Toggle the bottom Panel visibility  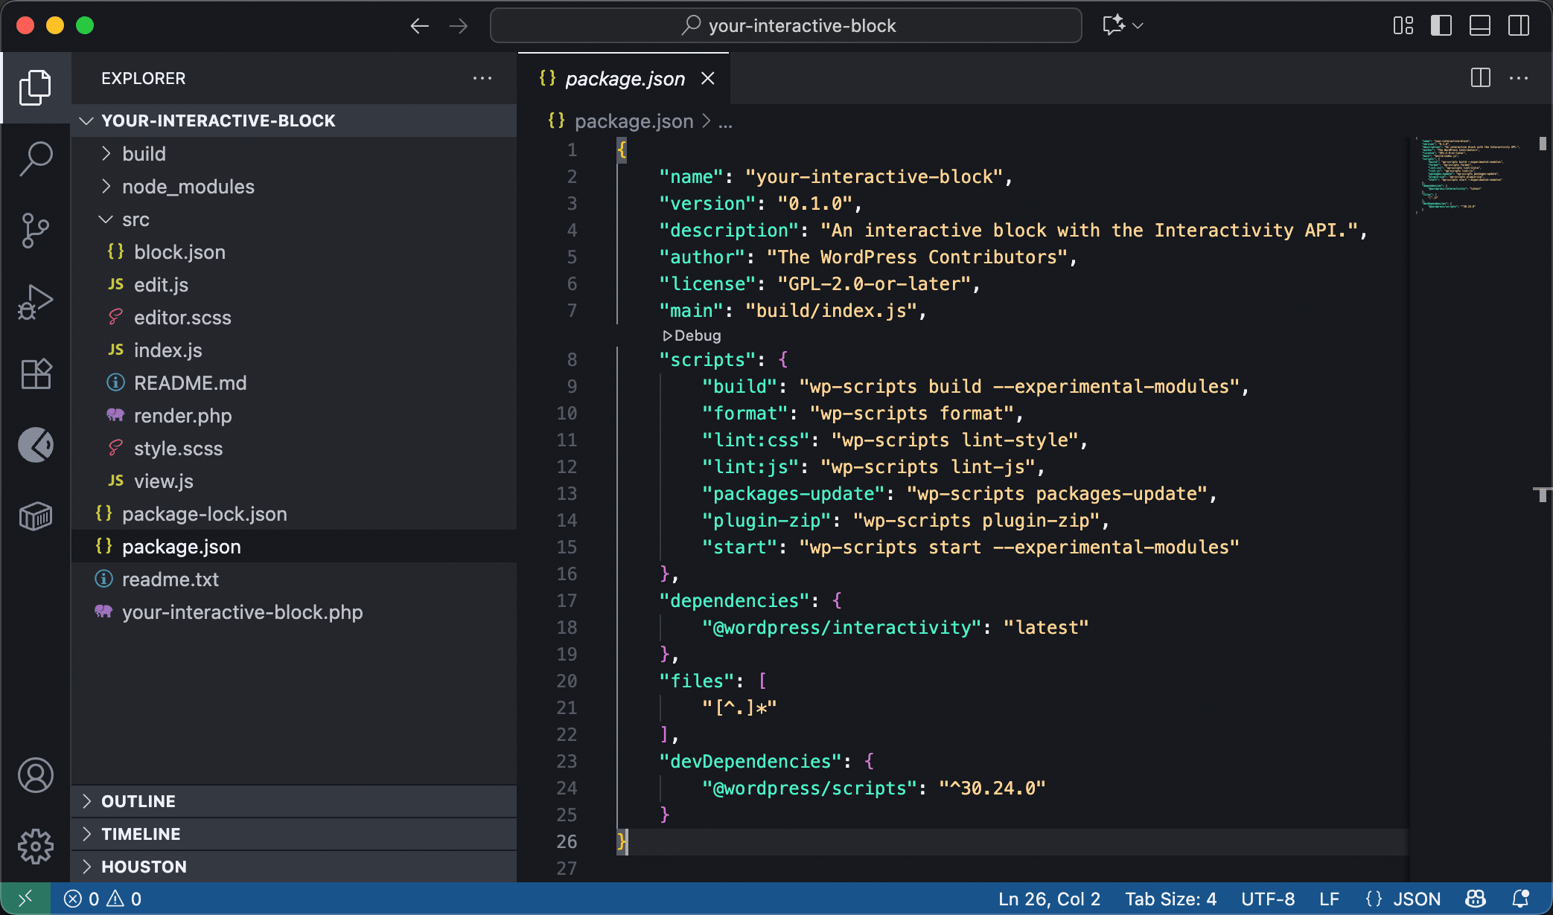pos(1479,25)
